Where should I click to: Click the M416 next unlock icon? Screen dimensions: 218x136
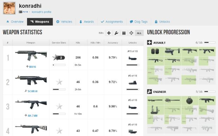pyautogui.click(x=133, y=58)
